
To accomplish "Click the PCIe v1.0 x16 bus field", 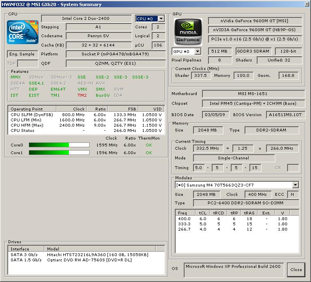I will click(x=255, y=39).
